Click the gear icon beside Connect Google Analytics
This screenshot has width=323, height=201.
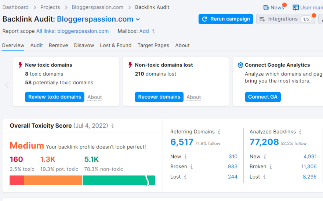[x=240, y=65]
